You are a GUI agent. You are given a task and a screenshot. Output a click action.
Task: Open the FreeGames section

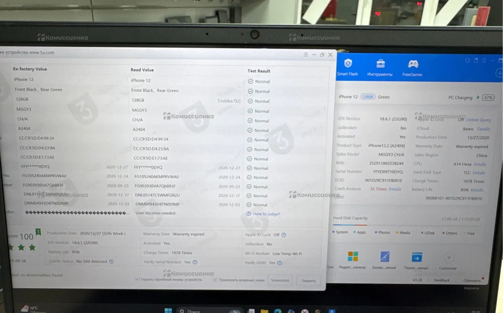tap(412, 68)
